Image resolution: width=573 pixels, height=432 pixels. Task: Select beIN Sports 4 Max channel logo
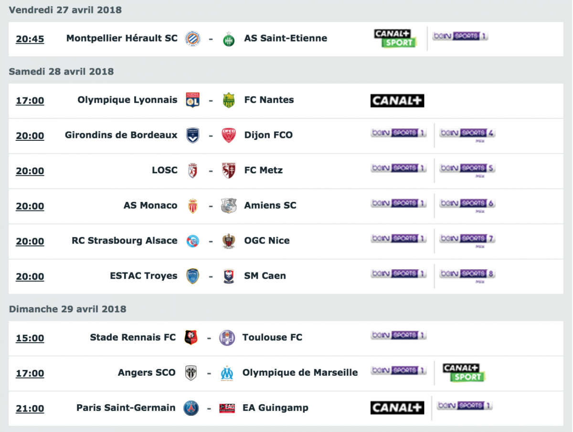pos(467,134)
